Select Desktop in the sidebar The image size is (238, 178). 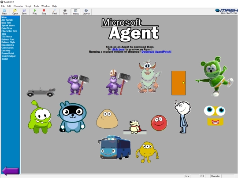(6, 51)
